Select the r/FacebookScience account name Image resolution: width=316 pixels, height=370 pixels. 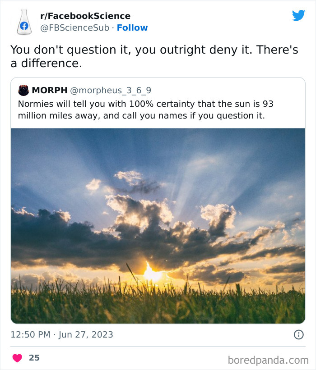(x=84, y=16)
